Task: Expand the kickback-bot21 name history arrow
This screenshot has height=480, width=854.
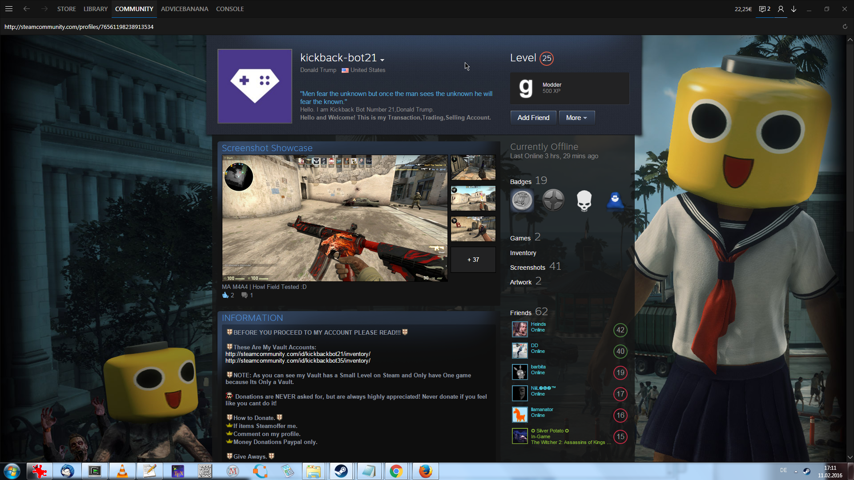Action: pyautogui.click(x=382, y=60)
